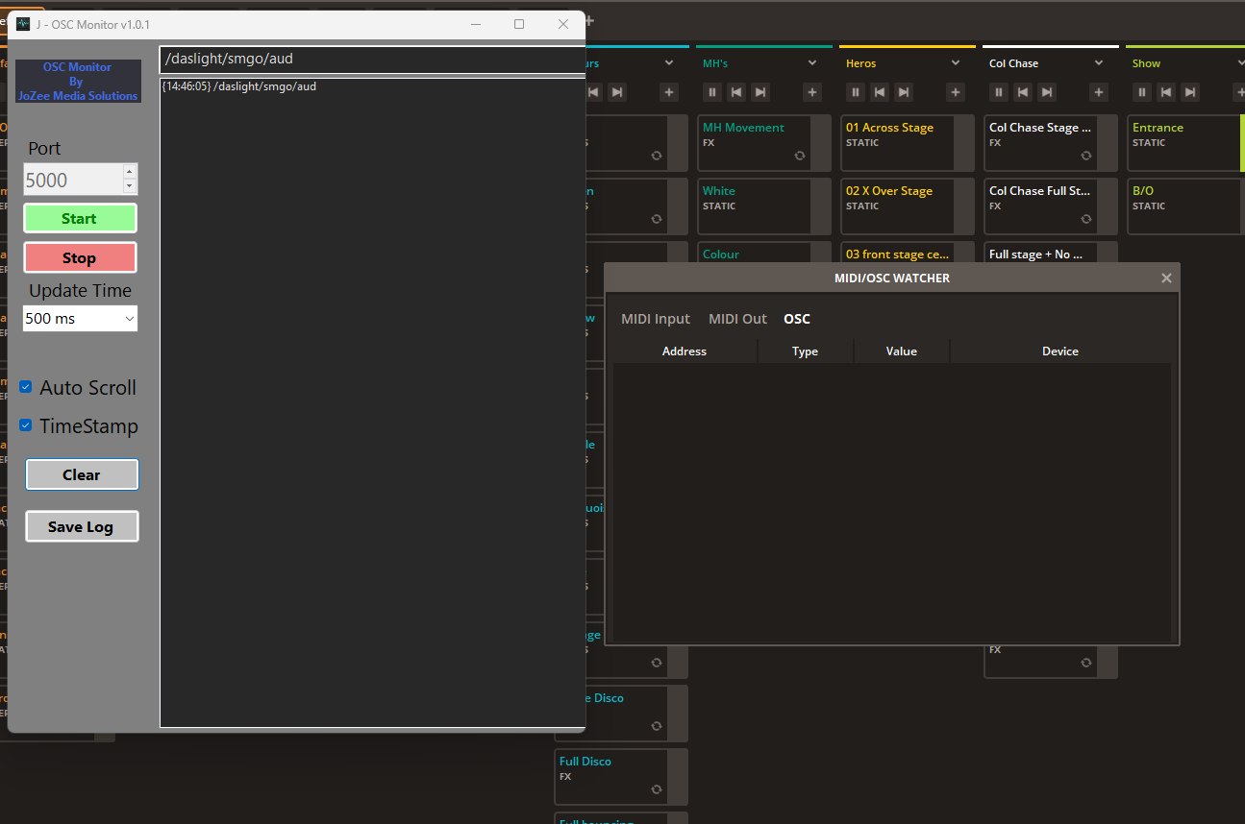
Task: Trigger the 01 Across Stage scene
Action: [908, 143]
